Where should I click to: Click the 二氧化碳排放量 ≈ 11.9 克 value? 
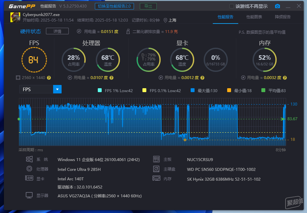155,32
